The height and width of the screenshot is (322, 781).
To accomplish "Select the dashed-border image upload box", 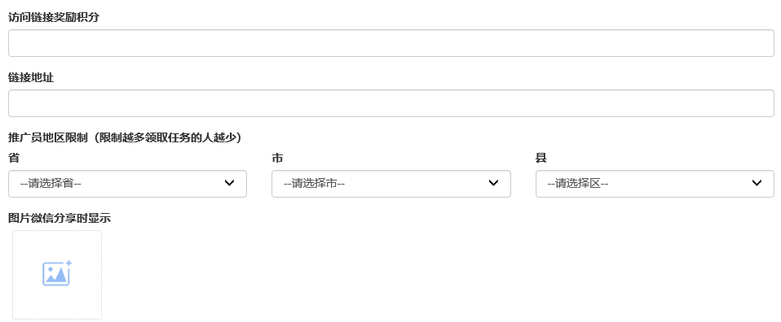I will point(57,275).
